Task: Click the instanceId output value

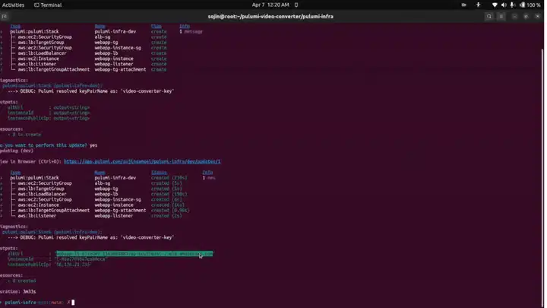Action: pyautogui.click(x=81, y=259)
